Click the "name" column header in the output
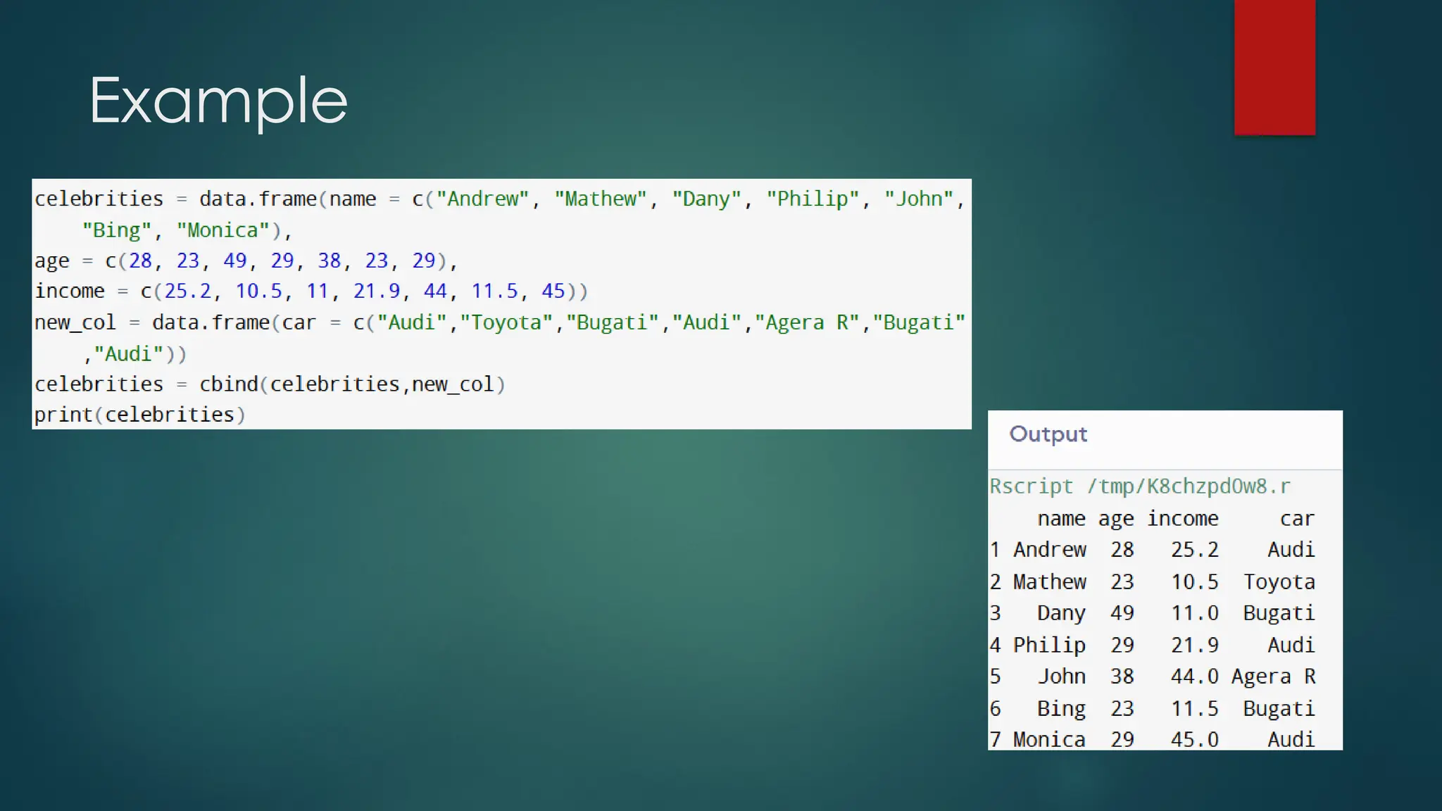The width and height of the screenshot is (1442, 811). tap(1060, 519)
